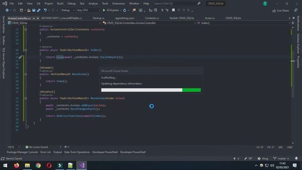This screenshot has height=170, width=302.
Task: Start debugging with the green play icon
Action: coord(104,10)
